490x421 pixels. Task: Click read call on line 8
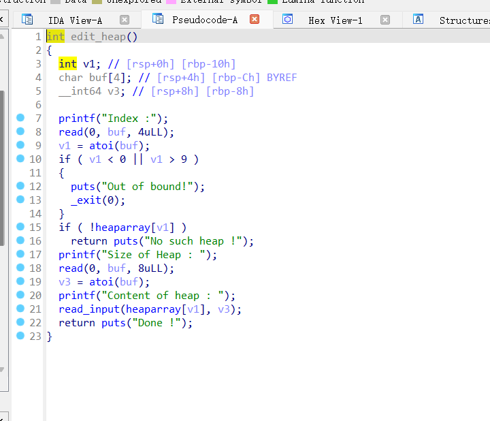point(71,132)
